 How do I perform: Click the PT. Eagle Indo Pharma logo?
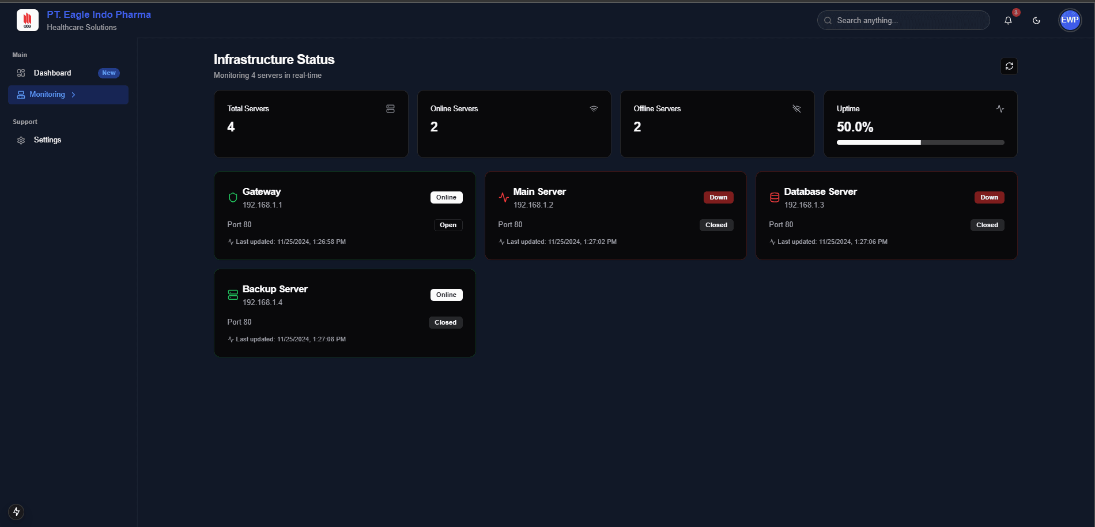[28, 20]
